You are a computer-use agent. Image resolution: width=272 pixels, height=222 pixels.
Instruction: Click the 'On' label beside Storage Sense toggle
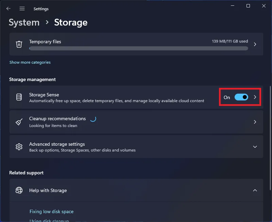(x=227, y=97)
